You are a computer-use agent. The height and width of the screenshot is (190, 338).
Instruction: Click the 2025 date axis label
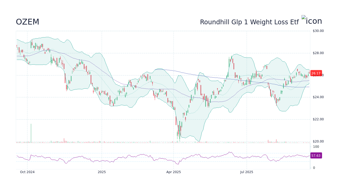point(102,172)
